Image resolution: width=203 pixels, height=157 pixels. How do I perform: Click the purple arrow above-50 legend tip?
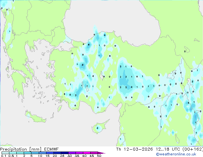pos(101,153)
